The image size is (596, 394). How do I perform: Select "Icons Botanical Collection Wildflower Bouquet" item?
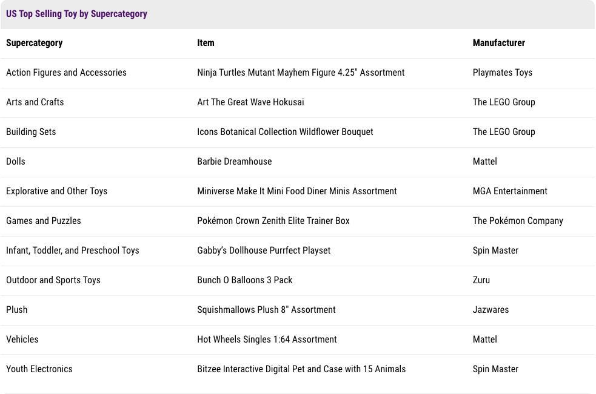pos(285,132)
